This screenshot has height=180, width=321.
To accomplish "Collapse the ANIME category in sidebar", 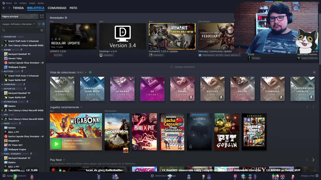I will [2, 50].
